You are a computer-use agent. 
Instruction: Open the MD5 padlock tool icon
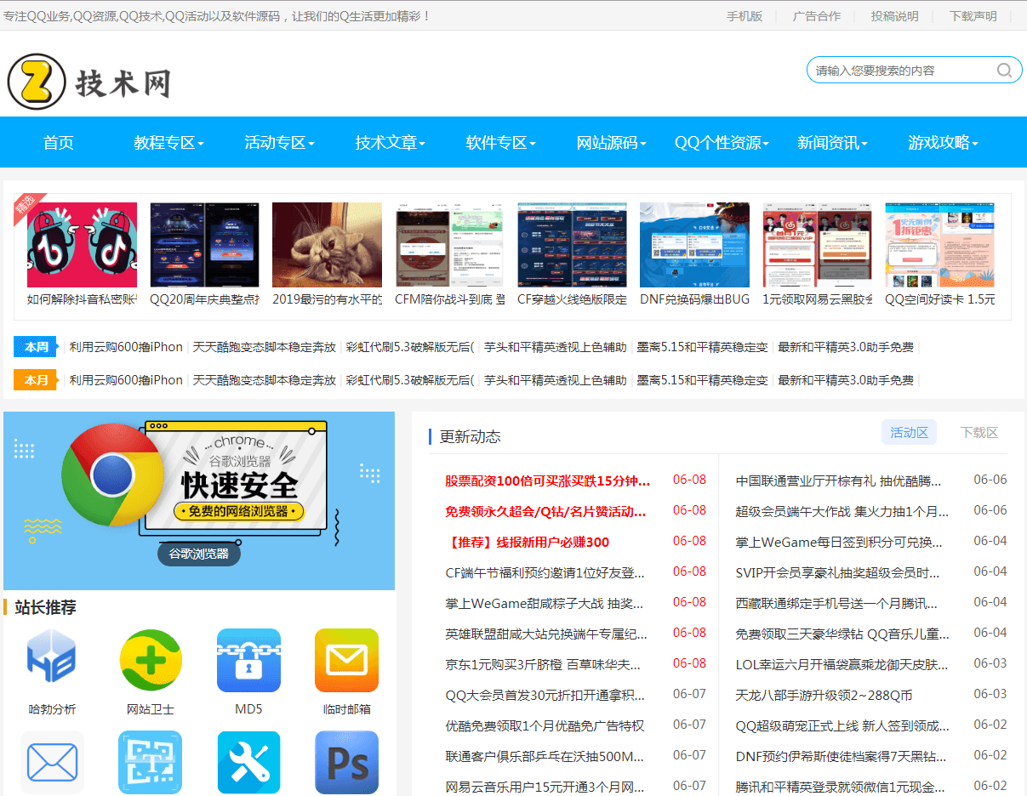click(x=248, y=660)
